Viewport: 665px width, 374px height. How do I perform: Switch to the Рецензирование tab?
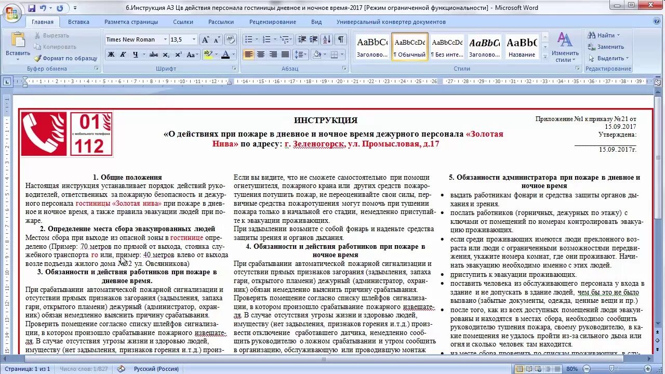click(x=273, y=22)
